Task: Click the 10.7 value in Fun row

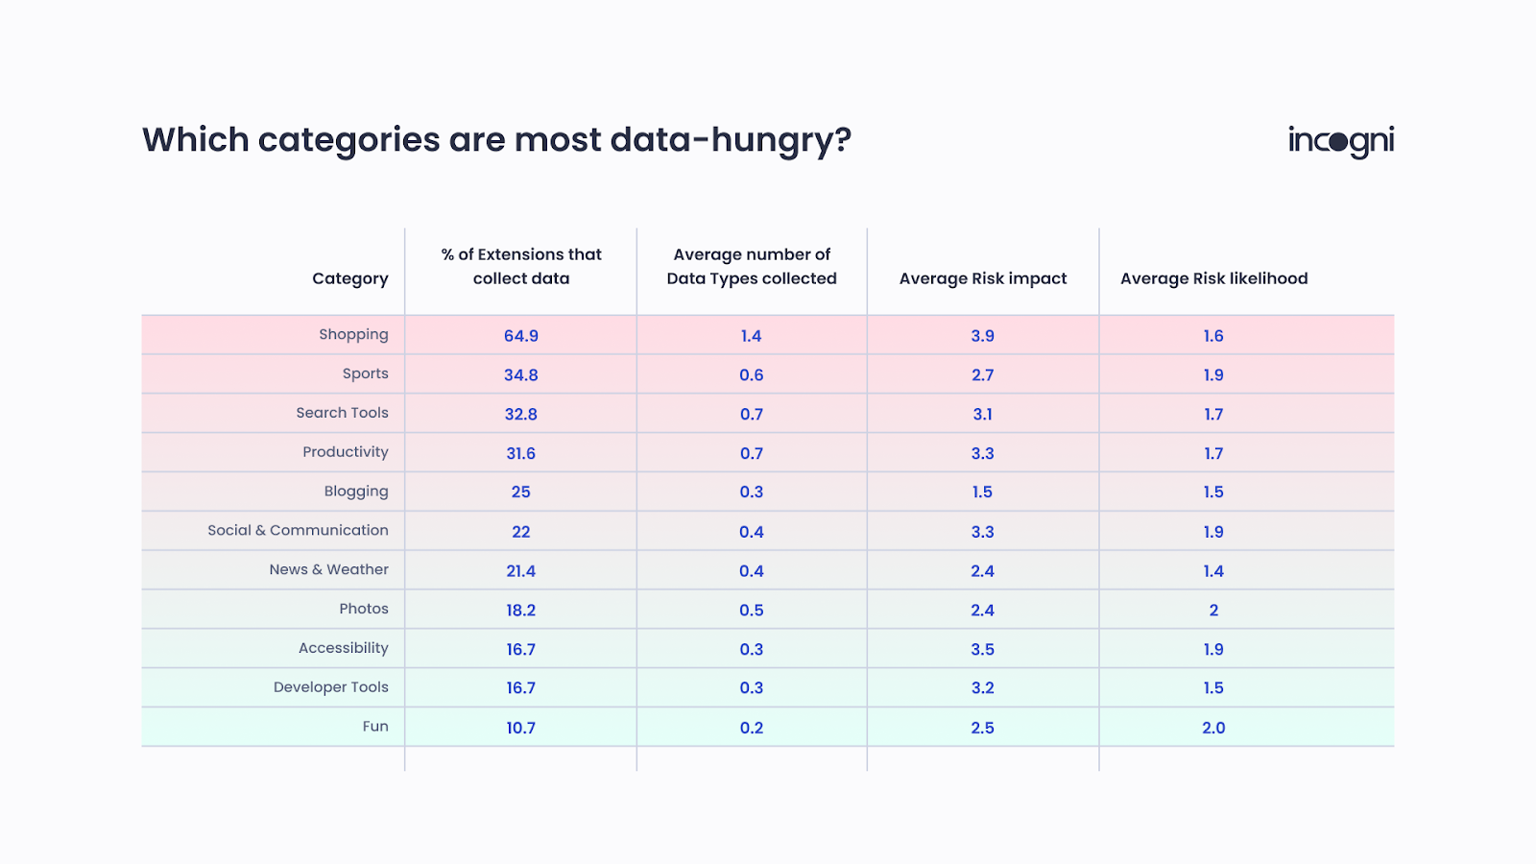Action: 521,728
